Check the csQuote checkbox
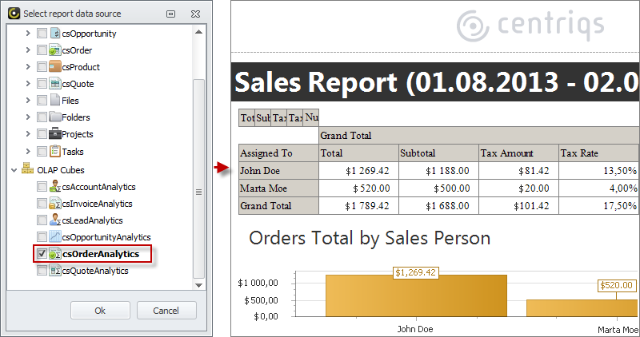Image resolution: width=640 pixels, height=337 pixels. 42,83
